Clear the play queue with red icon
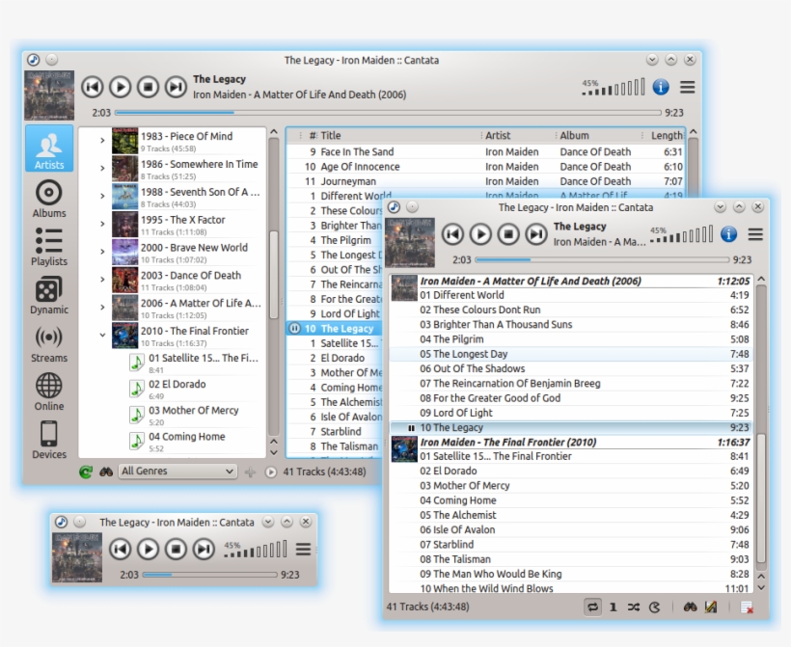The height and width of the screenshot is (647, 791). click(746, 607)
